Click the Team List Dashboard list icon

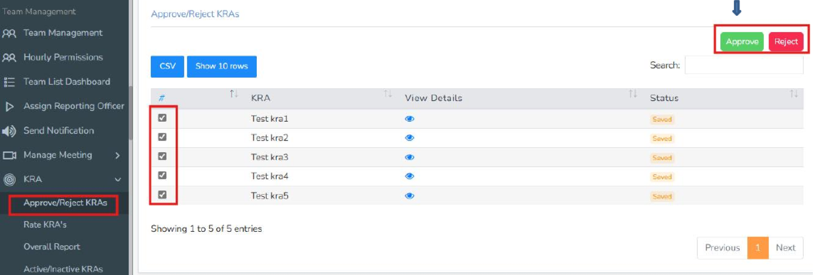9,82
